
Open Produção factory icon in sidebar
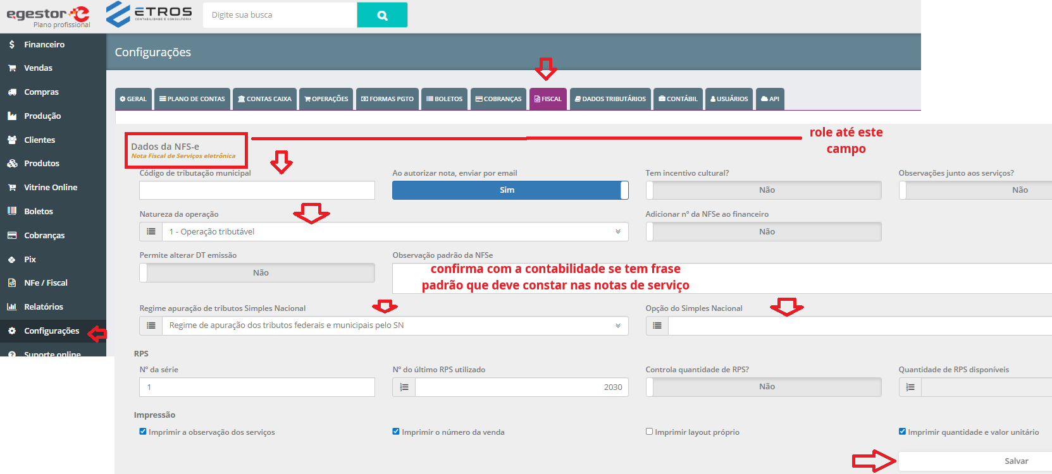click(x=12, y=116)
